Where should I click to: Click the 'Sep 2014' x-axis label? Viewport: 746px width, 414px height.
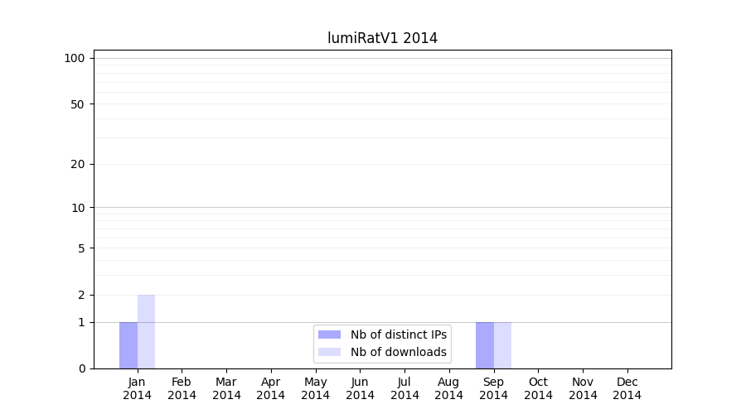(494, 388)
